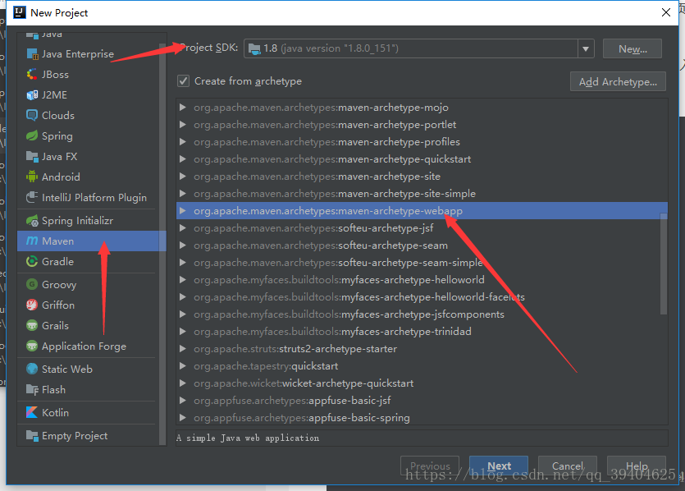Image resolution: width=685 pixels, height=491 pixels.
Task: Select wicket-archetype-quickstart row
Action: [422, 383]
